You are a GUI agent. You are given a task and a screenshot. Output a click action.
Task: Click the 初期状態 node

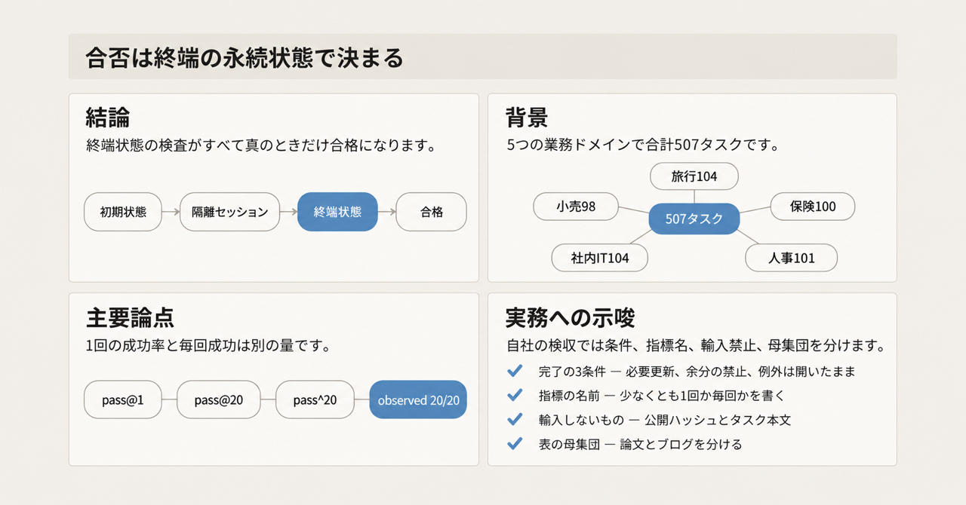point(122,212)
